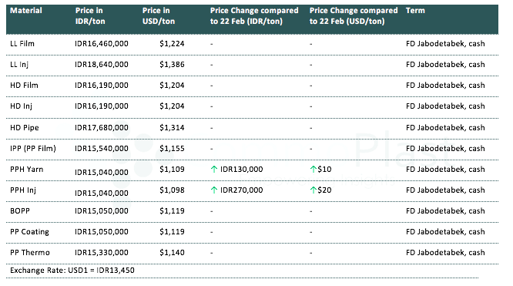Click the $1,098 price for PPH Inj
Image resolution: width=513 pixels, height=286 pixels.
click(x=172, y=190)
